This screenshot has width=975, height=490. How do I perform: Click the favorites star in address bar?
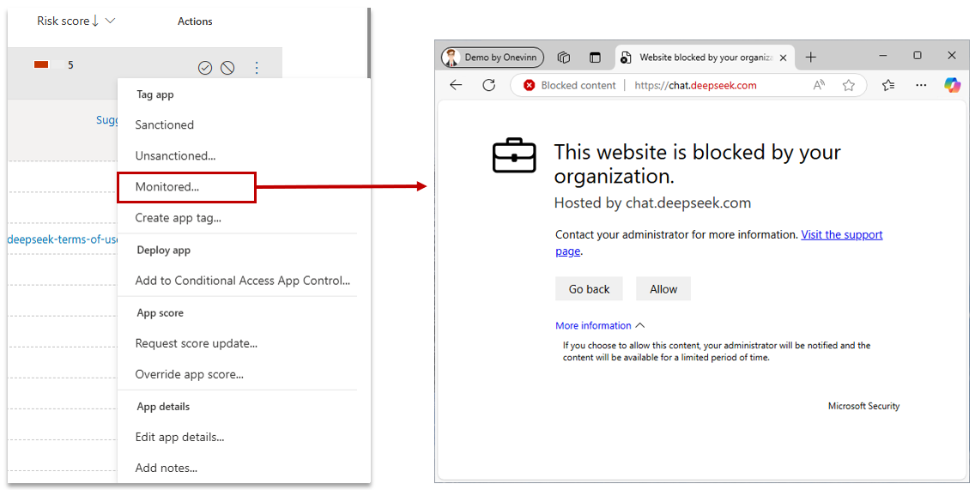848,85
